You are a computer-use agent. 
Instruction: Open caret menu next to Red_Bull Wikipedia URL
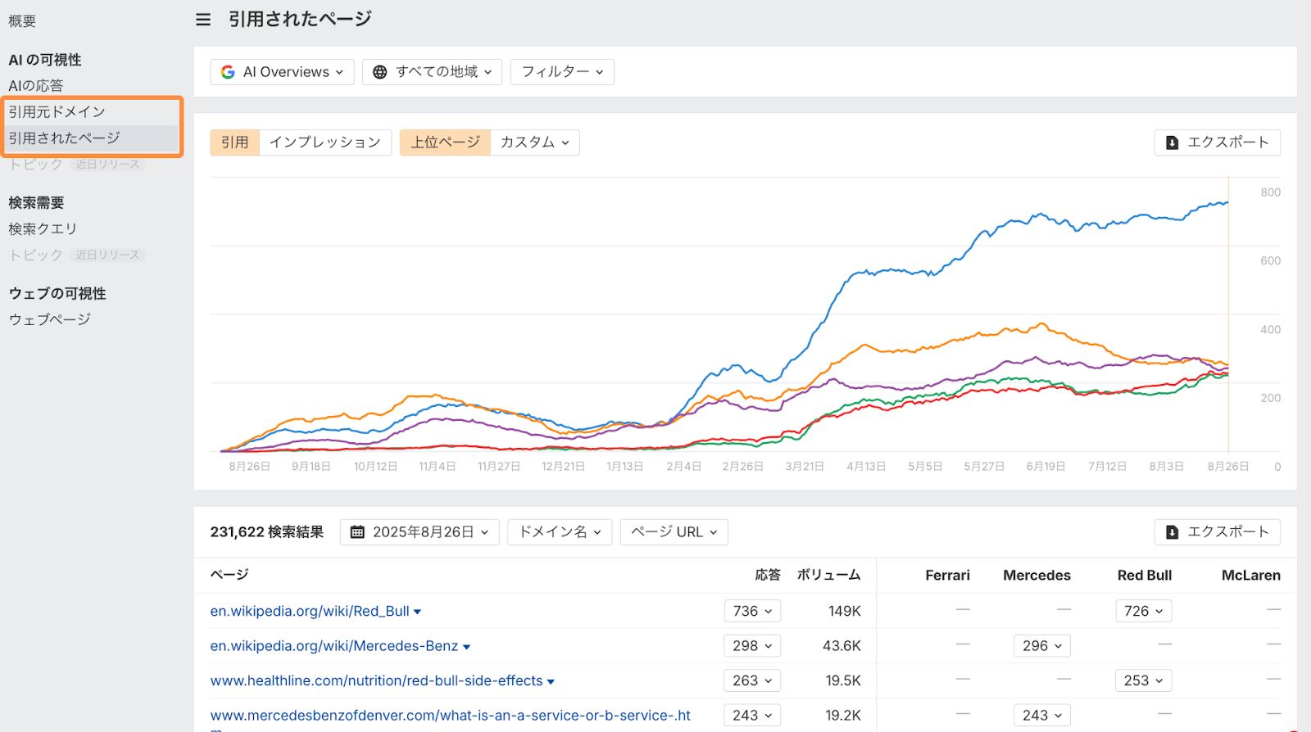pyautogui.click(x=418, y=612)
